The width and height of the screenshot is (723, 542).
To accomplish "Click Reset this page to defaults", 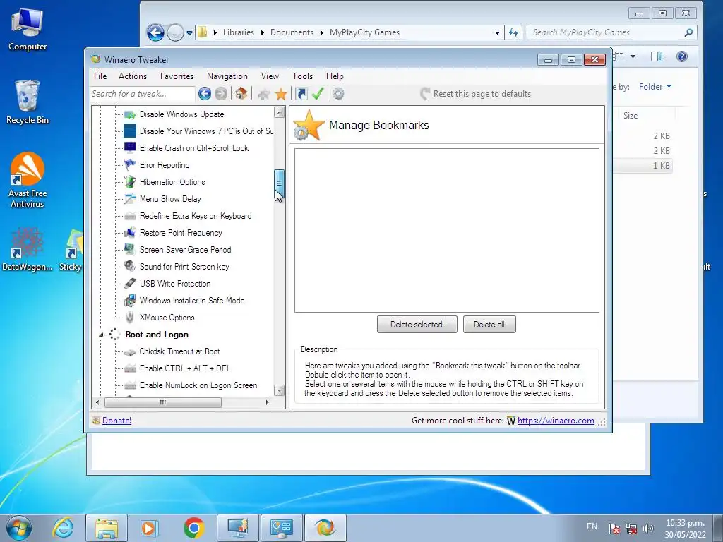I will pos(475,94).
